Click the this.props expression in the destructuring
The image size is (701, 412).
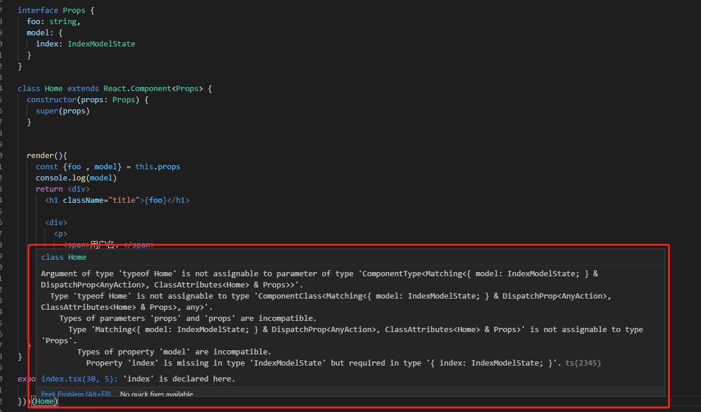click(158, 166)
